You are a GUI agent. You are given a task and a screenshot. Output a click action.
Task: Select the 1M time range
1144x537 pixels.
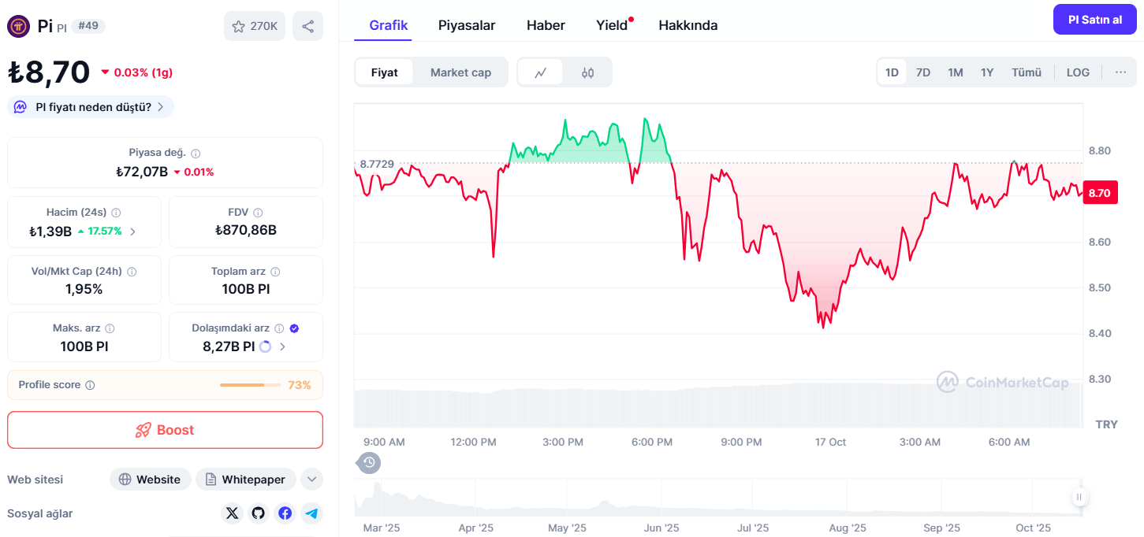coord(956,72)
